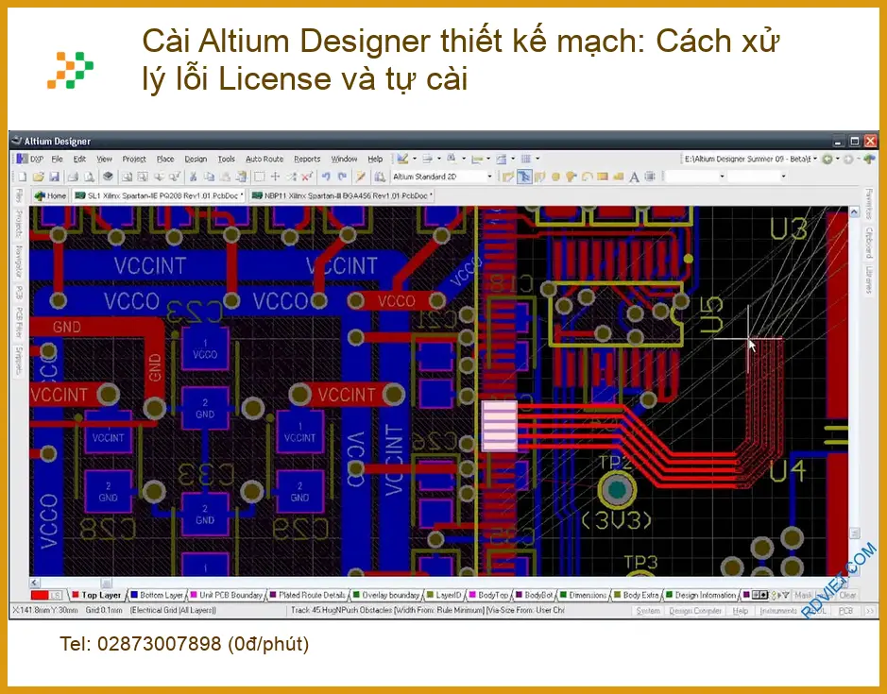Switch to NBP11 Xilinx Spartan-III BGA456 tab
Viewport: 887px width, 694px height.
pyautogui.click(x=342, y=196)
